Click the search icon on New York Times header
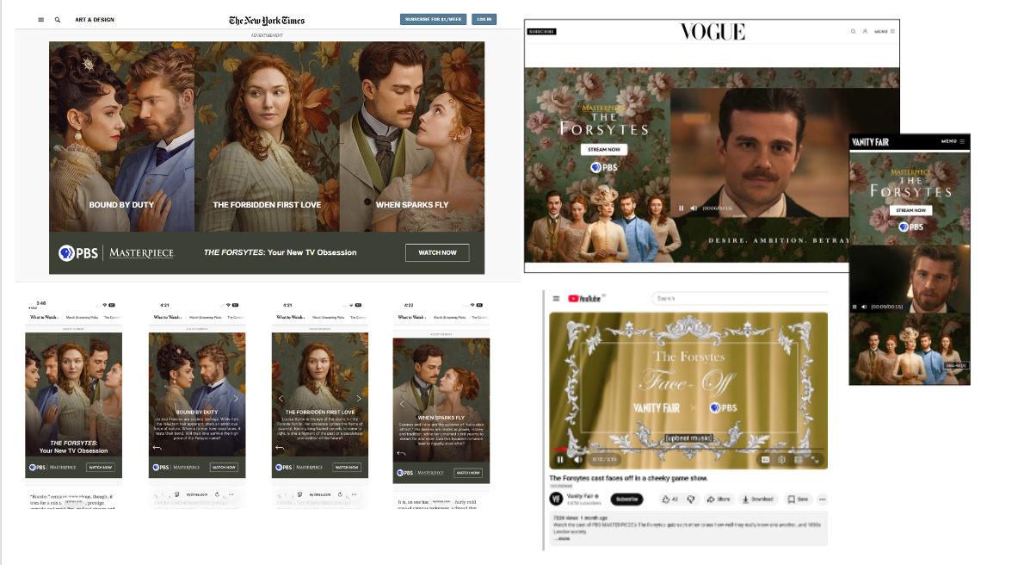This screenshot has width=1018, height=565. click(x=58, y=20)
